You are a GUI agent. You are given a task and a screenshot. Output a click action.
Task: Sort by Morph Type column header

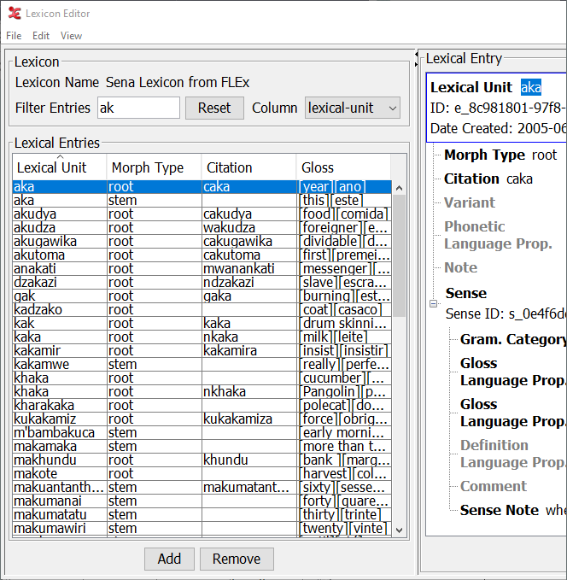(x=154, y=167)
